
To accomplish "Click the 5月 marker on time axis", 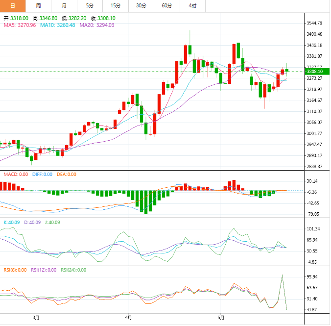I will [x=220, y=318].
